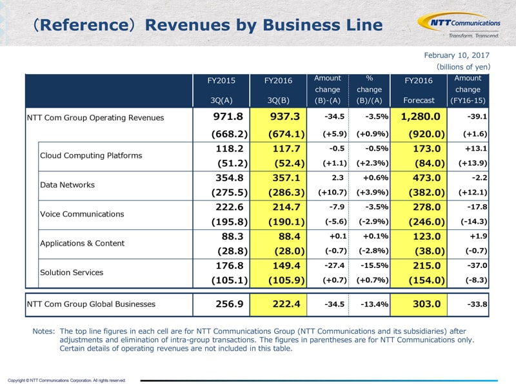Viewport: 516px width, 384px height.
Task: Select Data Networks forecast "473.0"
Action: (x=427, y=178)
